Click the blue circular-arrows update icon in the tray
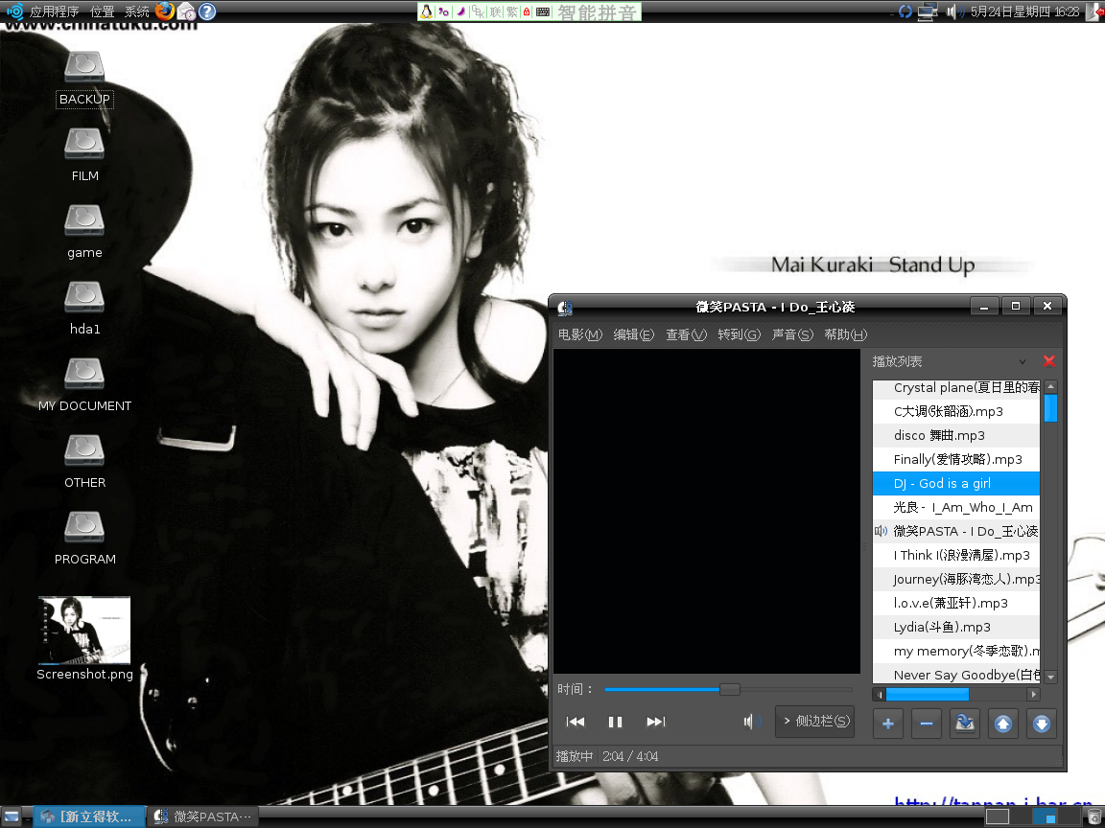This screenshot has width=1105, height=828. click(905, 11)
